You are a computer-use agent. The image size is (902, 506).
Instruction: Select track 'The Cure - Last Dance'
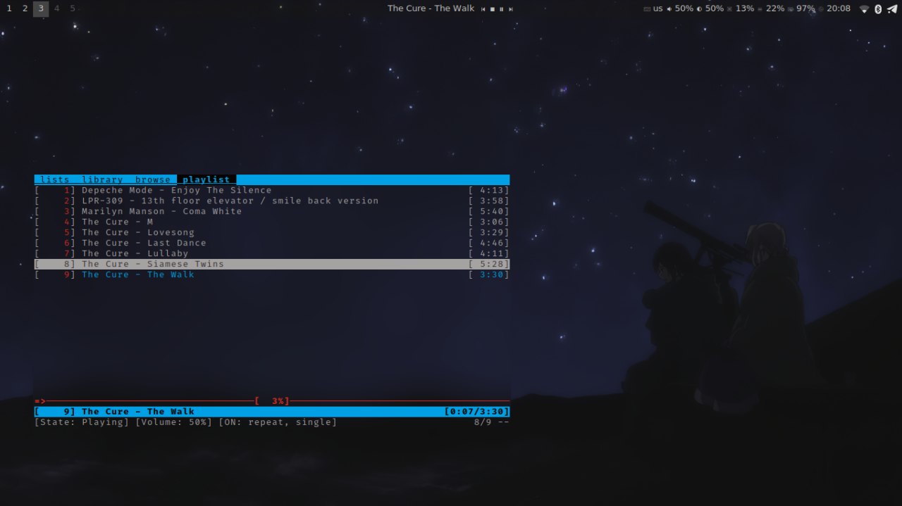271,243
